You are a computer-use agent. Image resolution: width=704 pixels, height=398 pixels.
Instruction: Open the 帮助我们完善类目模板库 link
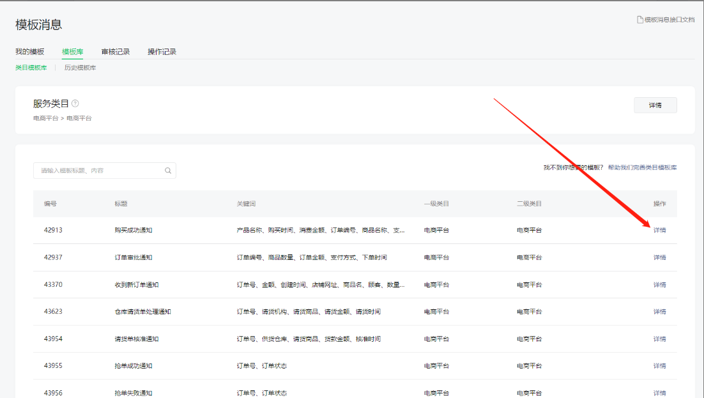coord(642,167)
